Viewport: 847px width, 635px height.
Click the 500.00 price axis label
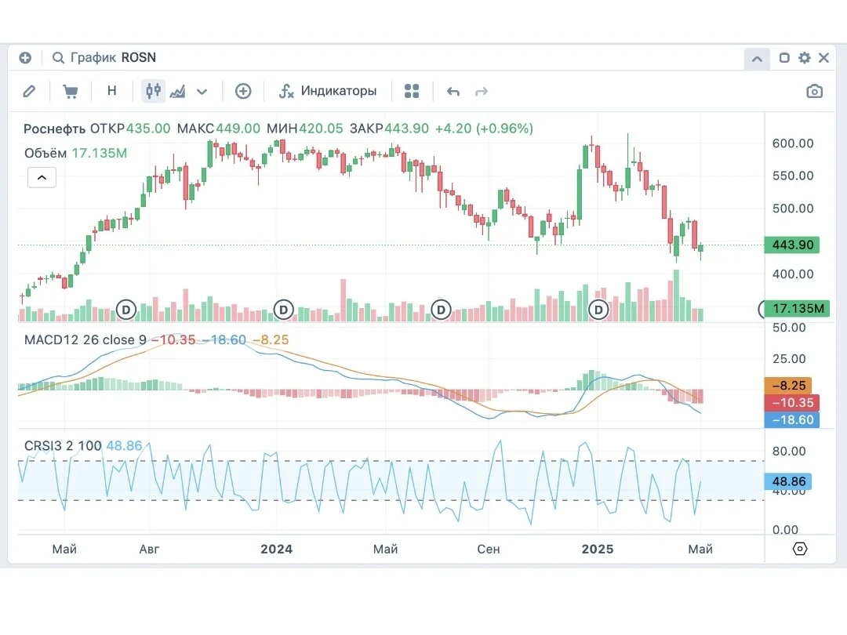[792, 209]
